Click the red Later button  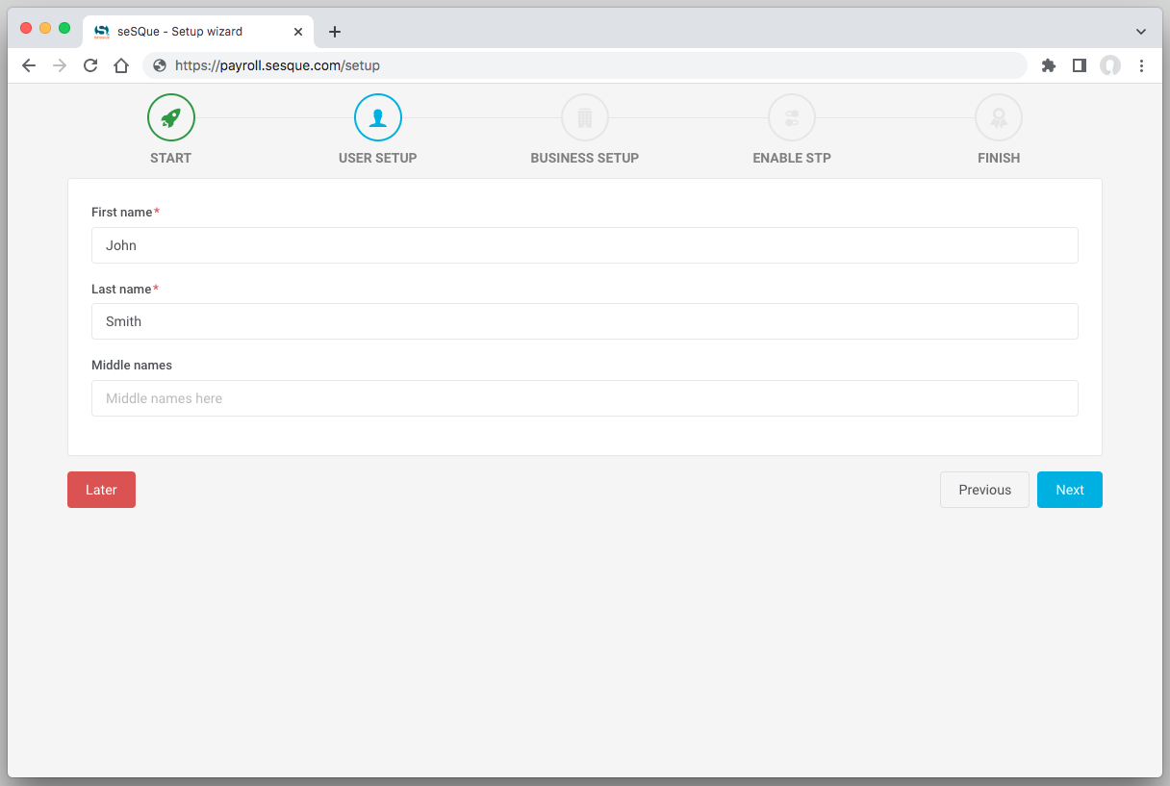[101, 490]
